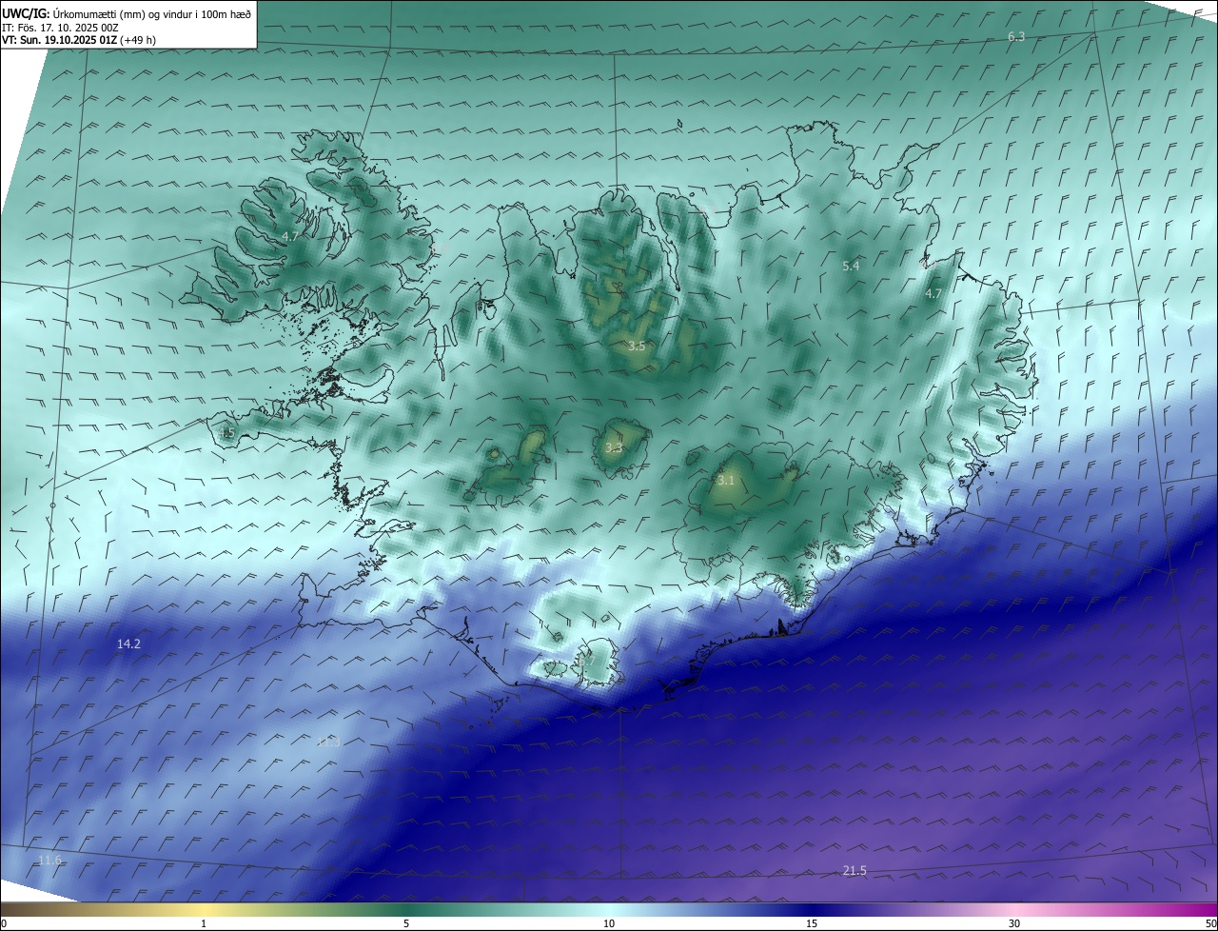Select the 14.2 value over the ocean
The width and height of the screenshot is (1218, 931).
[128, 644]
